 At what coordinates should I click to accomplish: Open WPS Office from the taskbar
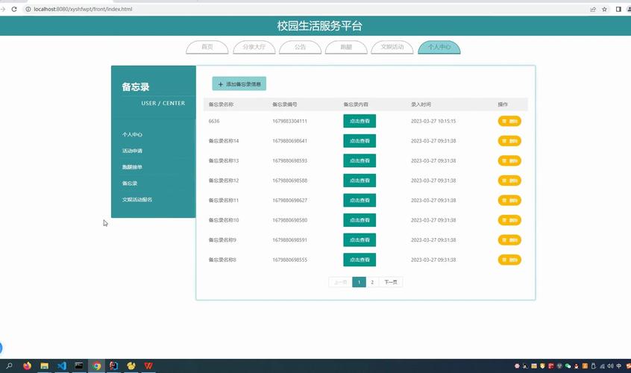click(x=148, y=366)
